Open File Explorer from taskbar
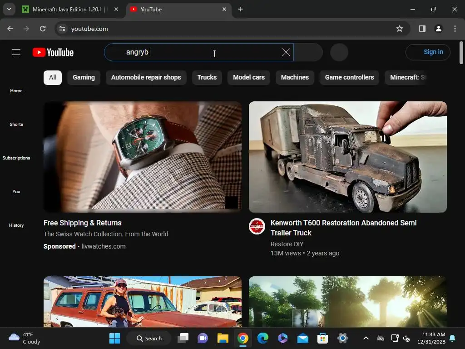The height and width of the screenshot is (349, 465). click(x=223, y=338)
